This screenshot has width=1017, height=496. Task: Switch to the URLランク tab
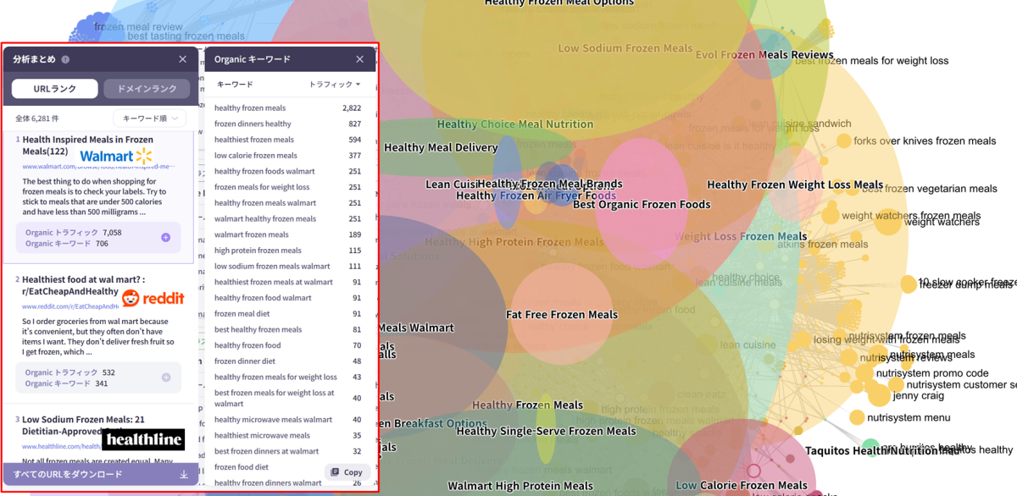point(55,89)
